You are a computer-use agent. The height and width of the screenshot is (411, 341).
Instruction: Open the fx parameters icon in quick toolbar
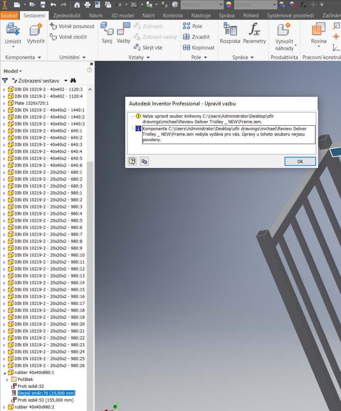point(303,4)
